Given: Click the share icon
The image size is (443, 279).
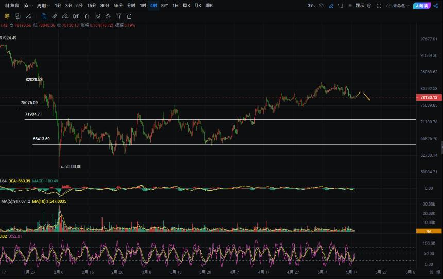Looking at the screenshot, I should click(x=436, y=5).
